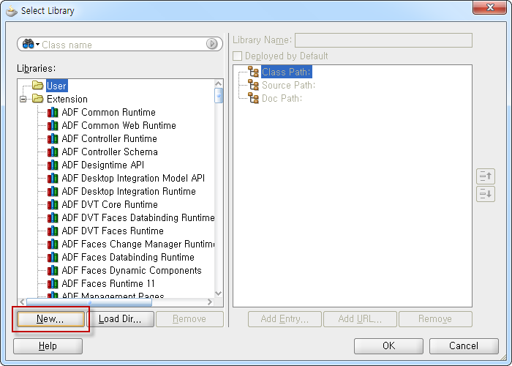Select the Doc Path node

[x=282, y=98]
